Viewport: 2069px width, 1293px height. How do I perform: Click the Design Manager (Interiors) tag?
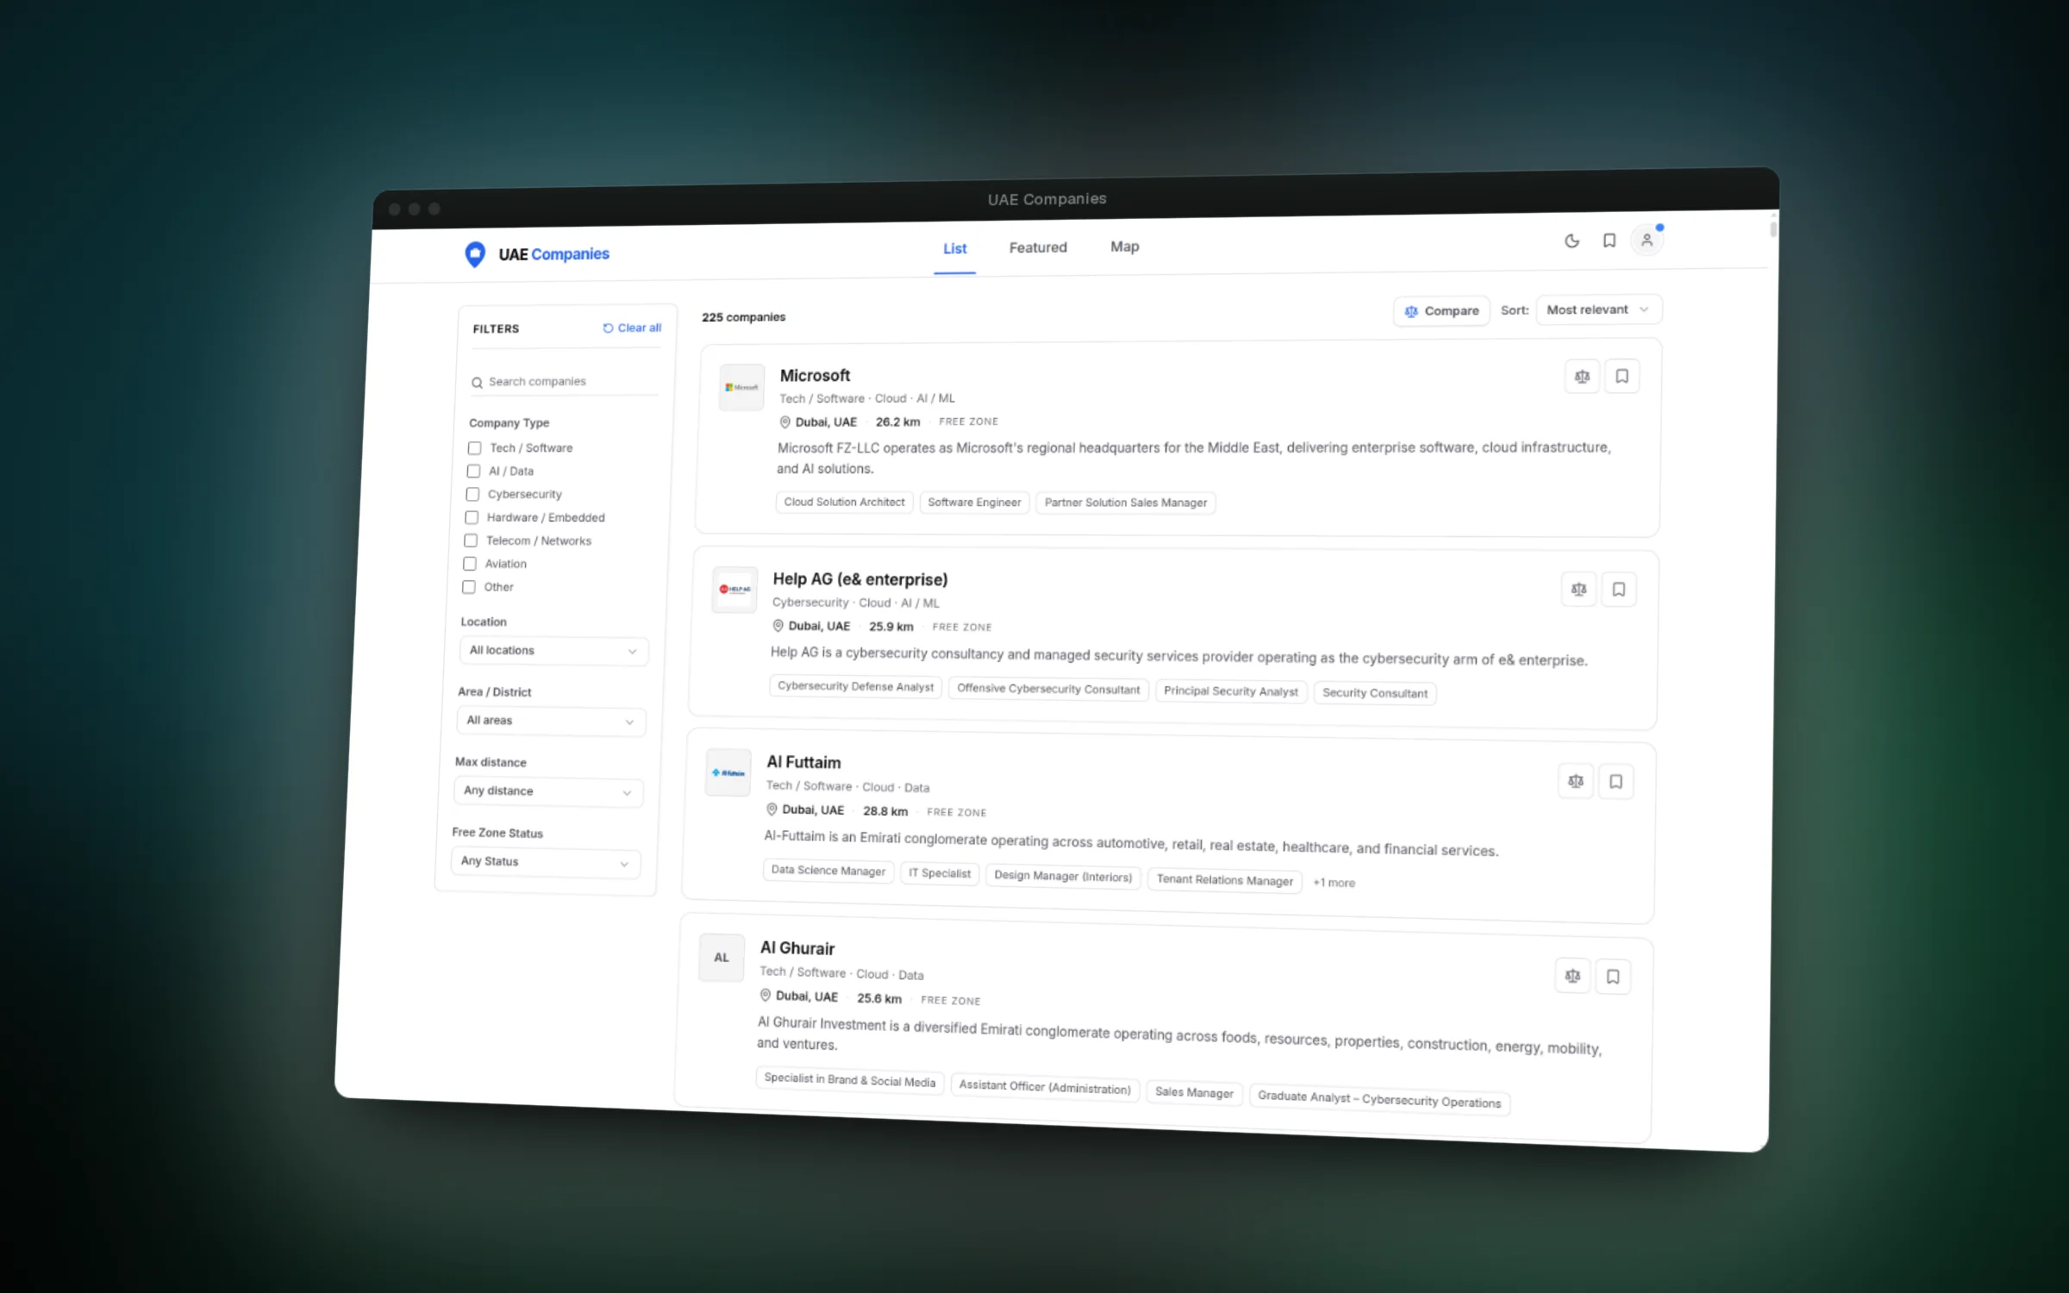(1063, 877)
